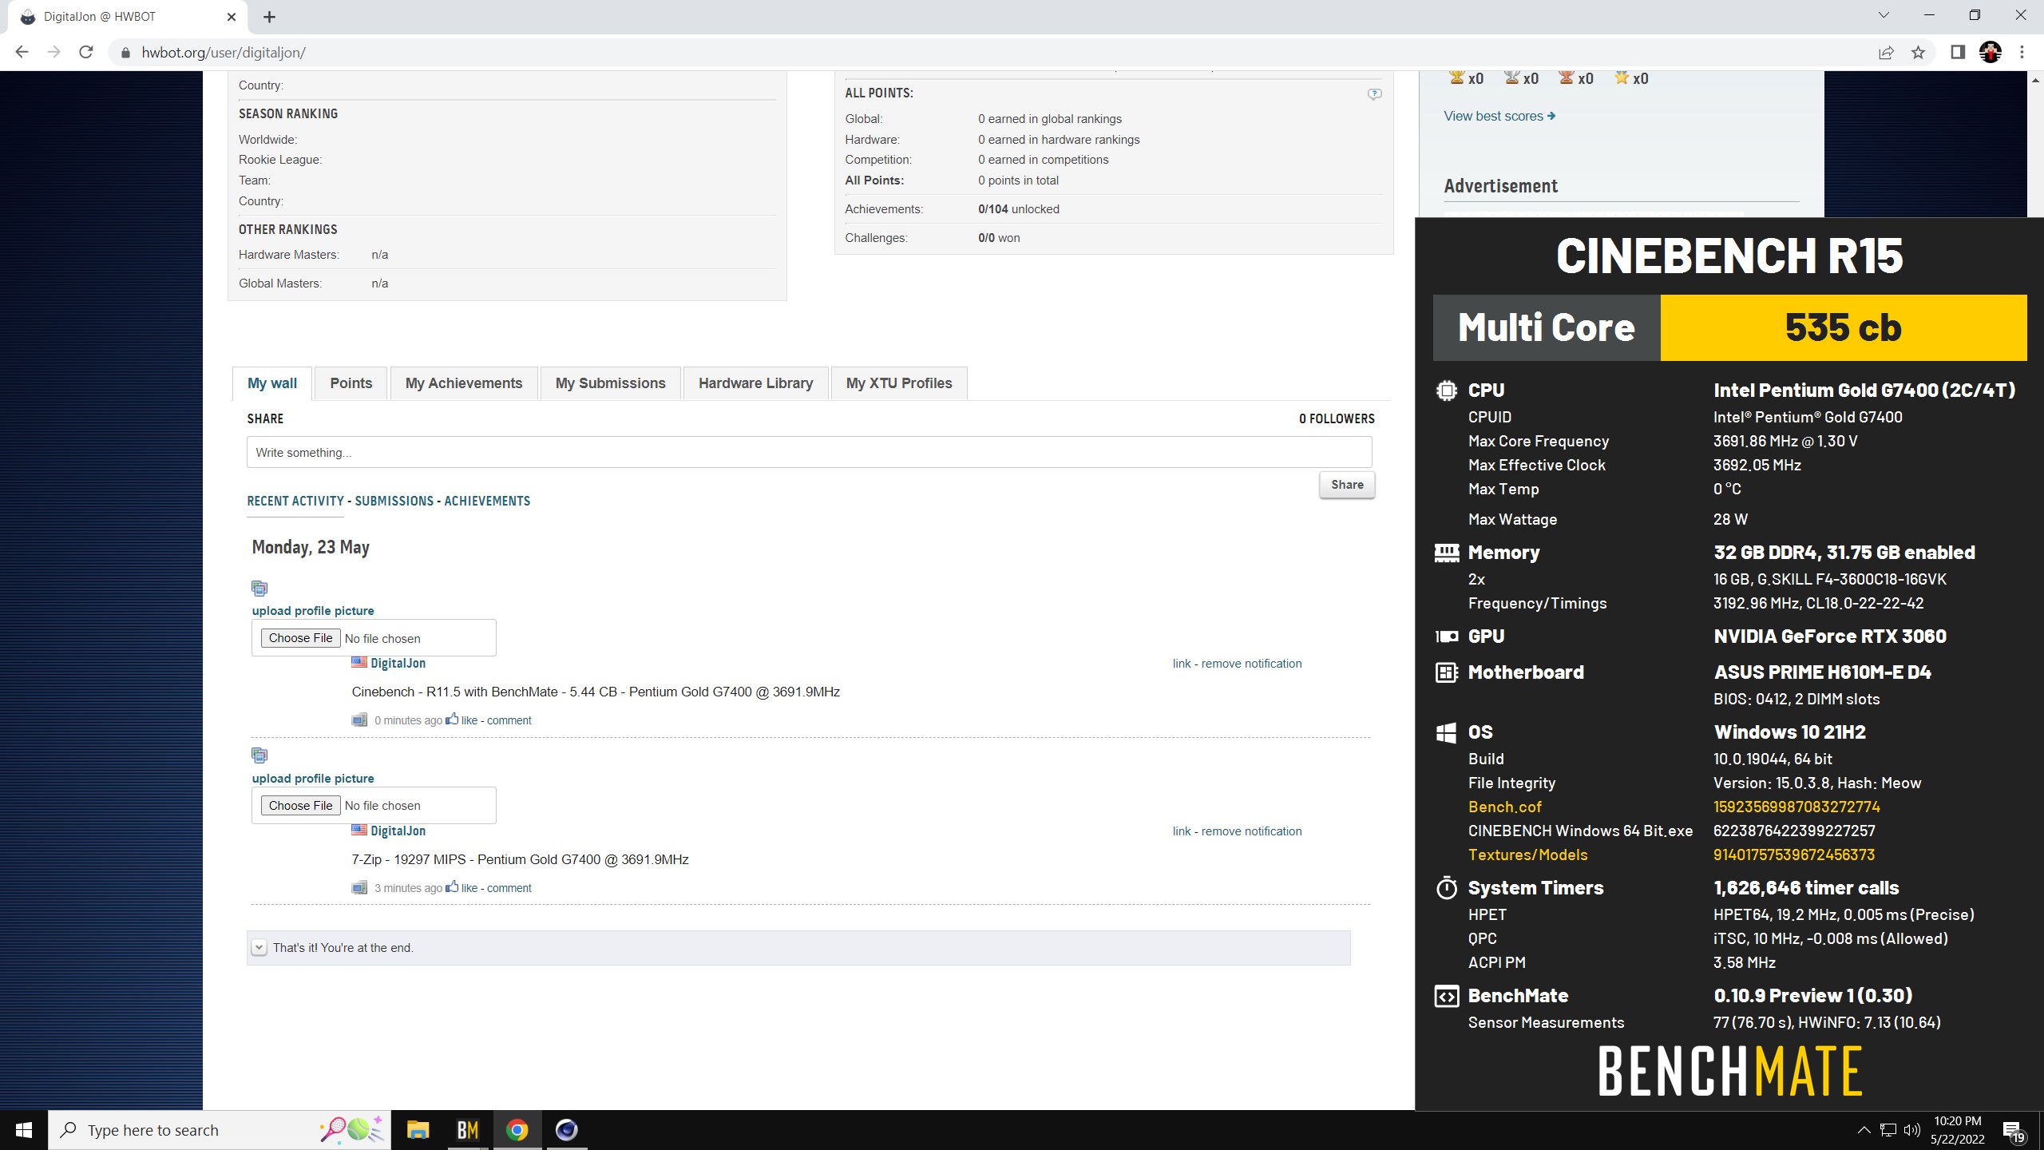Screen dimensions: 2044x1150
Task: Show hidden system tray icons
Action: click(1864, 1130)
